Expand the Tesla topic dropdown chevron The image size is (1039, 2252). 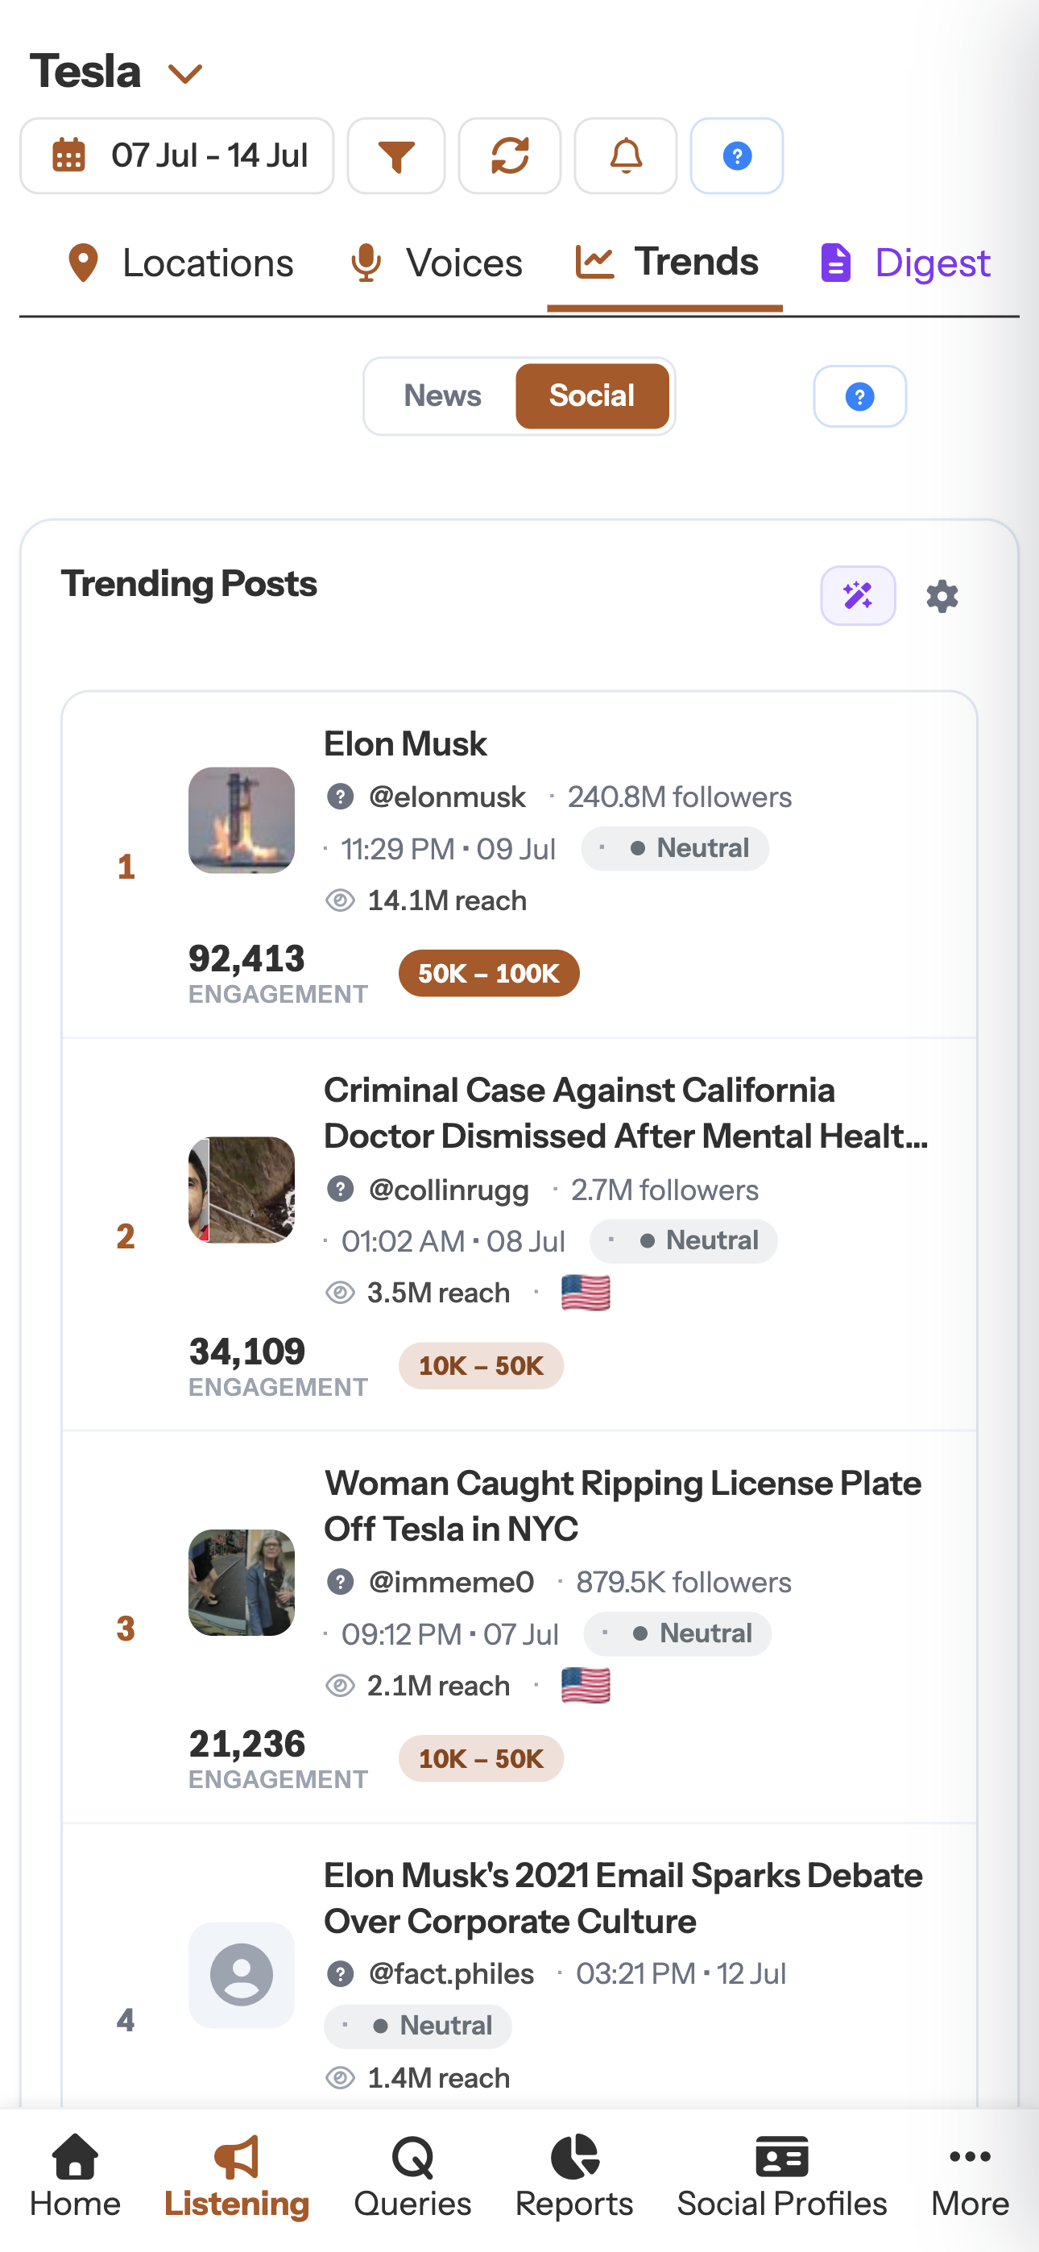click(x=185, y=73)
